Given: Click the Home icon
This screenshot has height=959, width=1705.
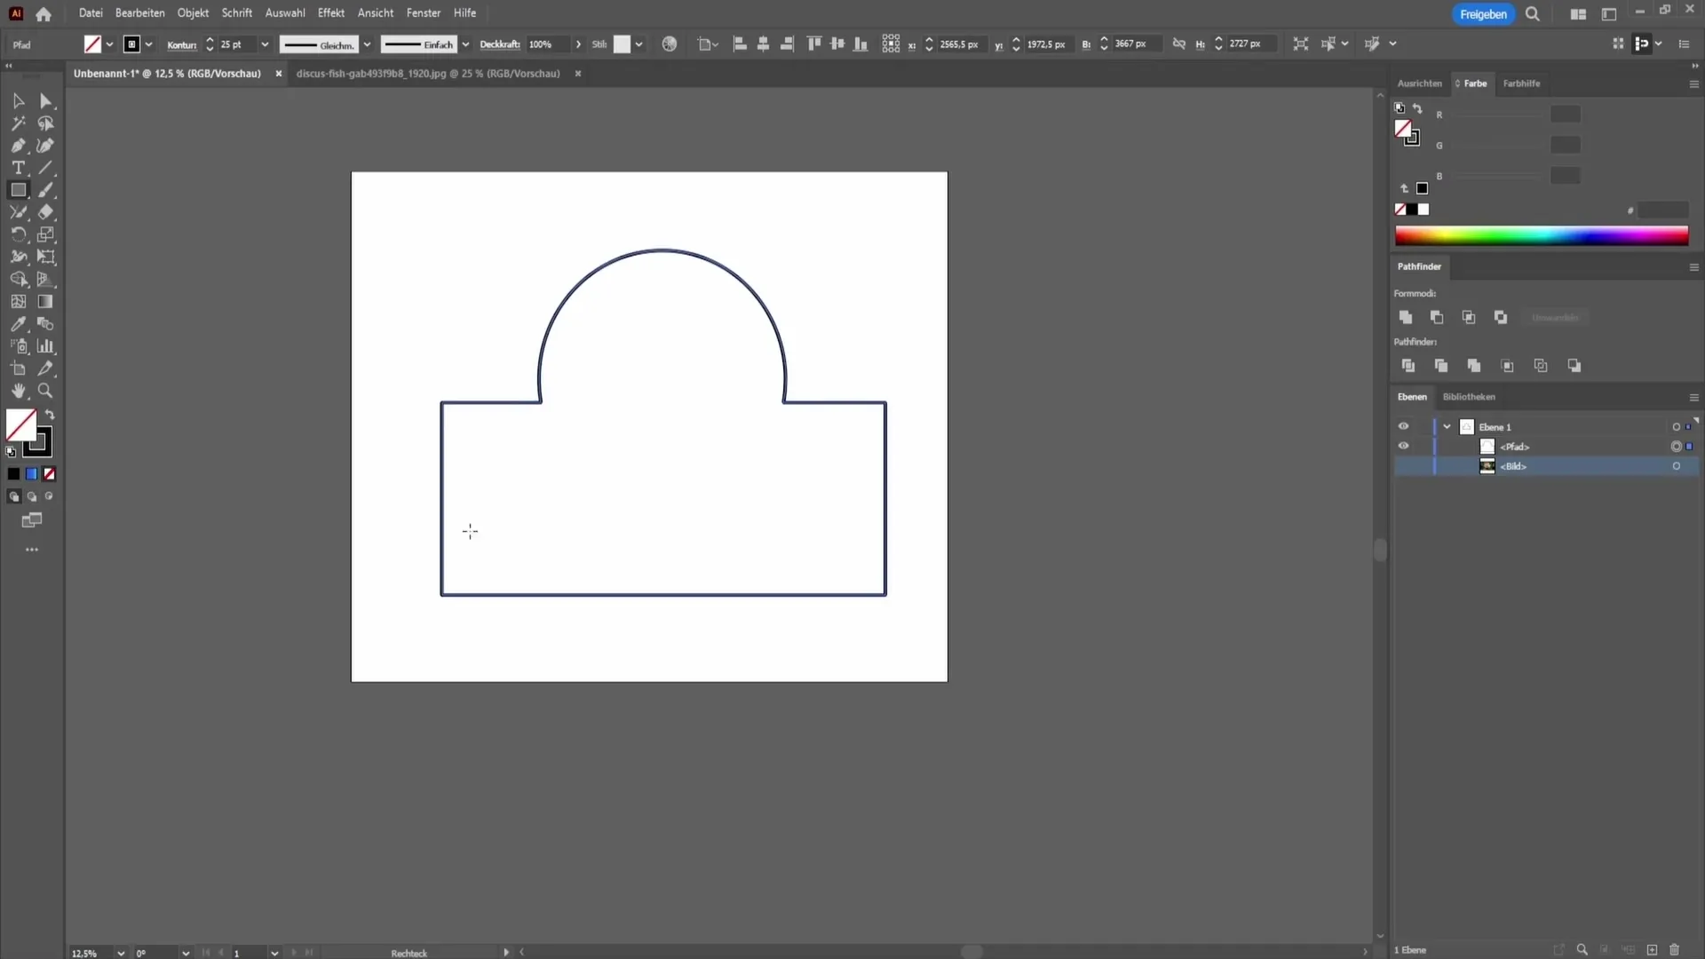Looking at the screenshot, I should click(44, 14).
